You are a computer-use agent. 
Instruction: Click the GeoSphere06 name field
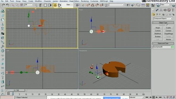point(162,47)
